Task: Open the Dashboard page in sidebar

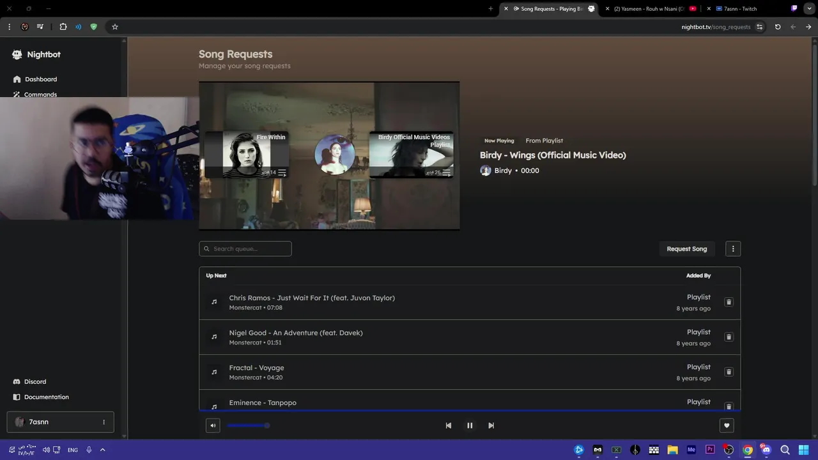Action: (x=35, y=79)
